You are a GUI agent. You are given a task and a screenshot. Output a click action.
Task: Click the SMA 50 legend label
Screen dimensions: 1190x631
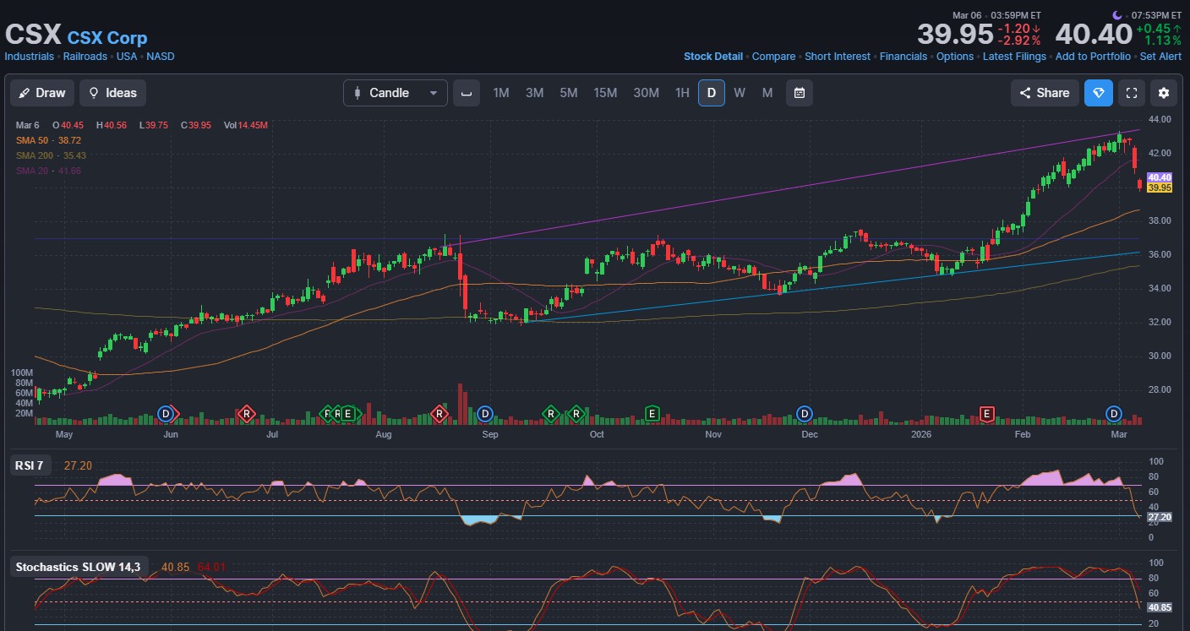33,139
